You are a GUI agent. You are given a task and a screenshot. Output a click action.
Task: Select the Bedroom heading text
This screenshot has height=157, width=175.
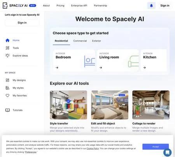pos(63,57)
